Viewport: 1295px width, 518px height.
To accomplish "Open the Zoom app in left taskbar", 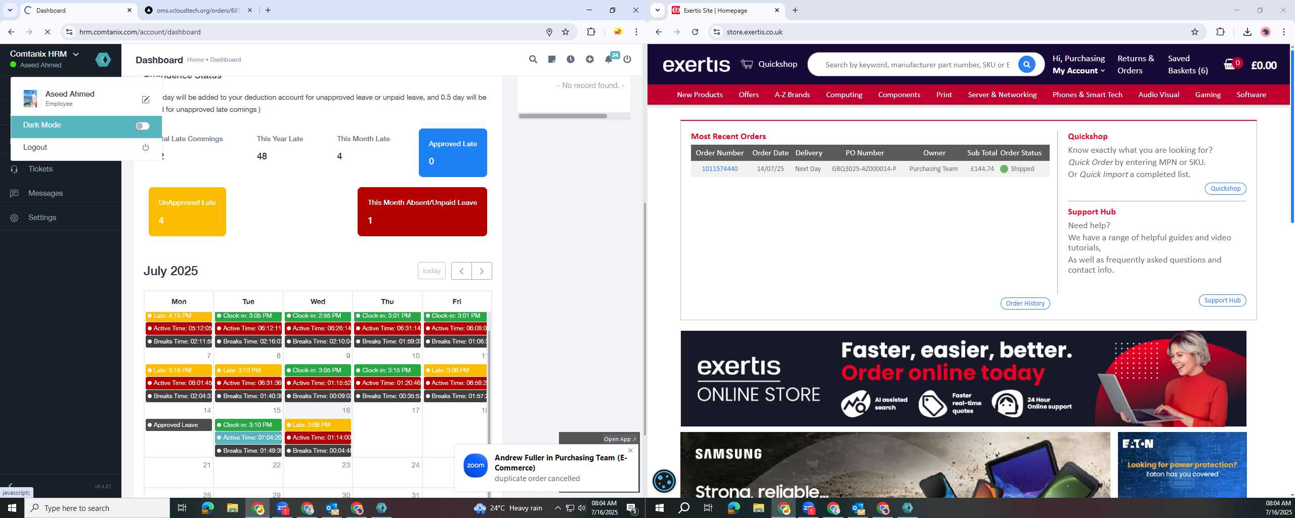I will (x=283, y=508).
